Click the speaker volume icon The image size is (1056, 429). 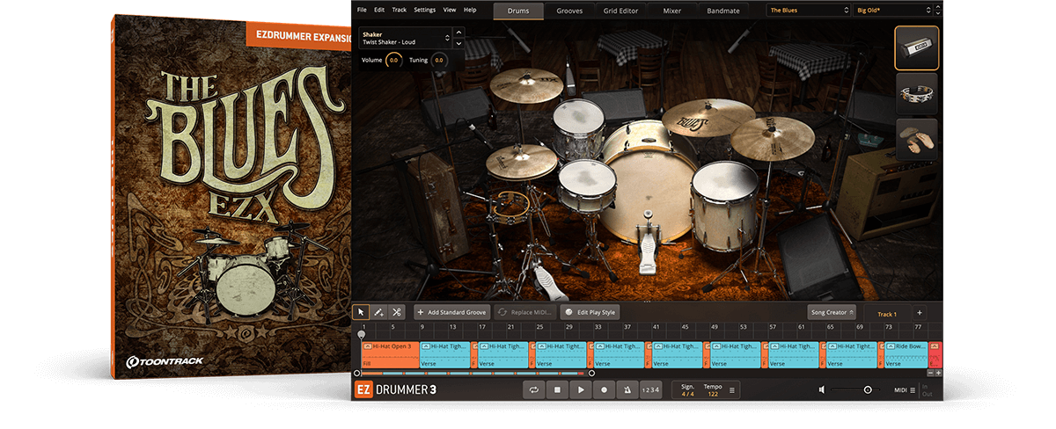[822, 389]
